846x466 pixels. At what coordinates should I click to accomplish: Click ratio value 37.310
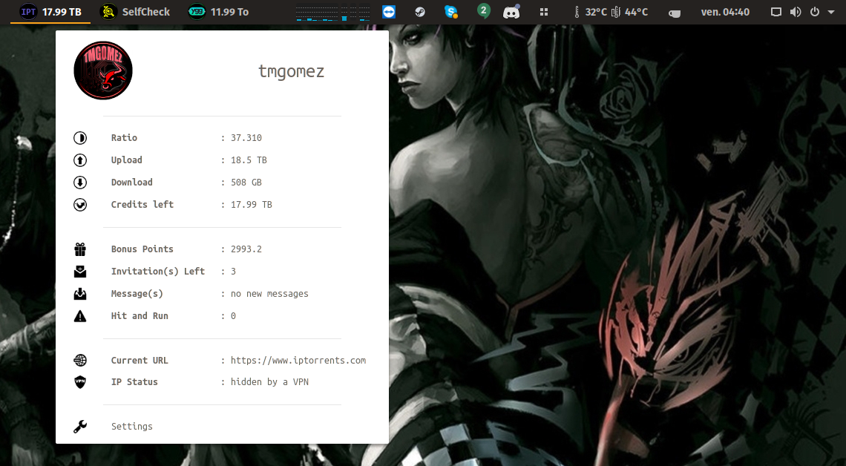(246, 137)
